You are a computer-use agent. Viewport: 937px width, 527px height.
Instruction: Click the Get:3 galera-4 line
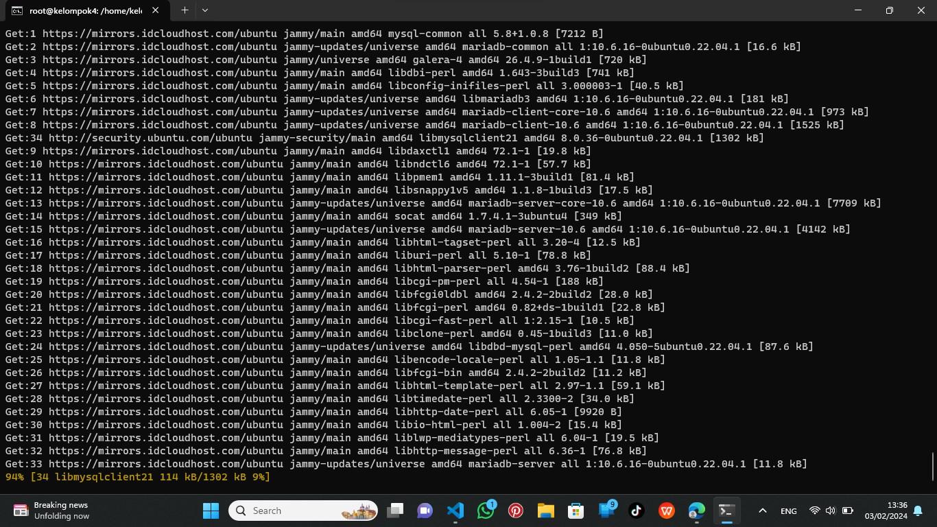click(x=326, y=60)
